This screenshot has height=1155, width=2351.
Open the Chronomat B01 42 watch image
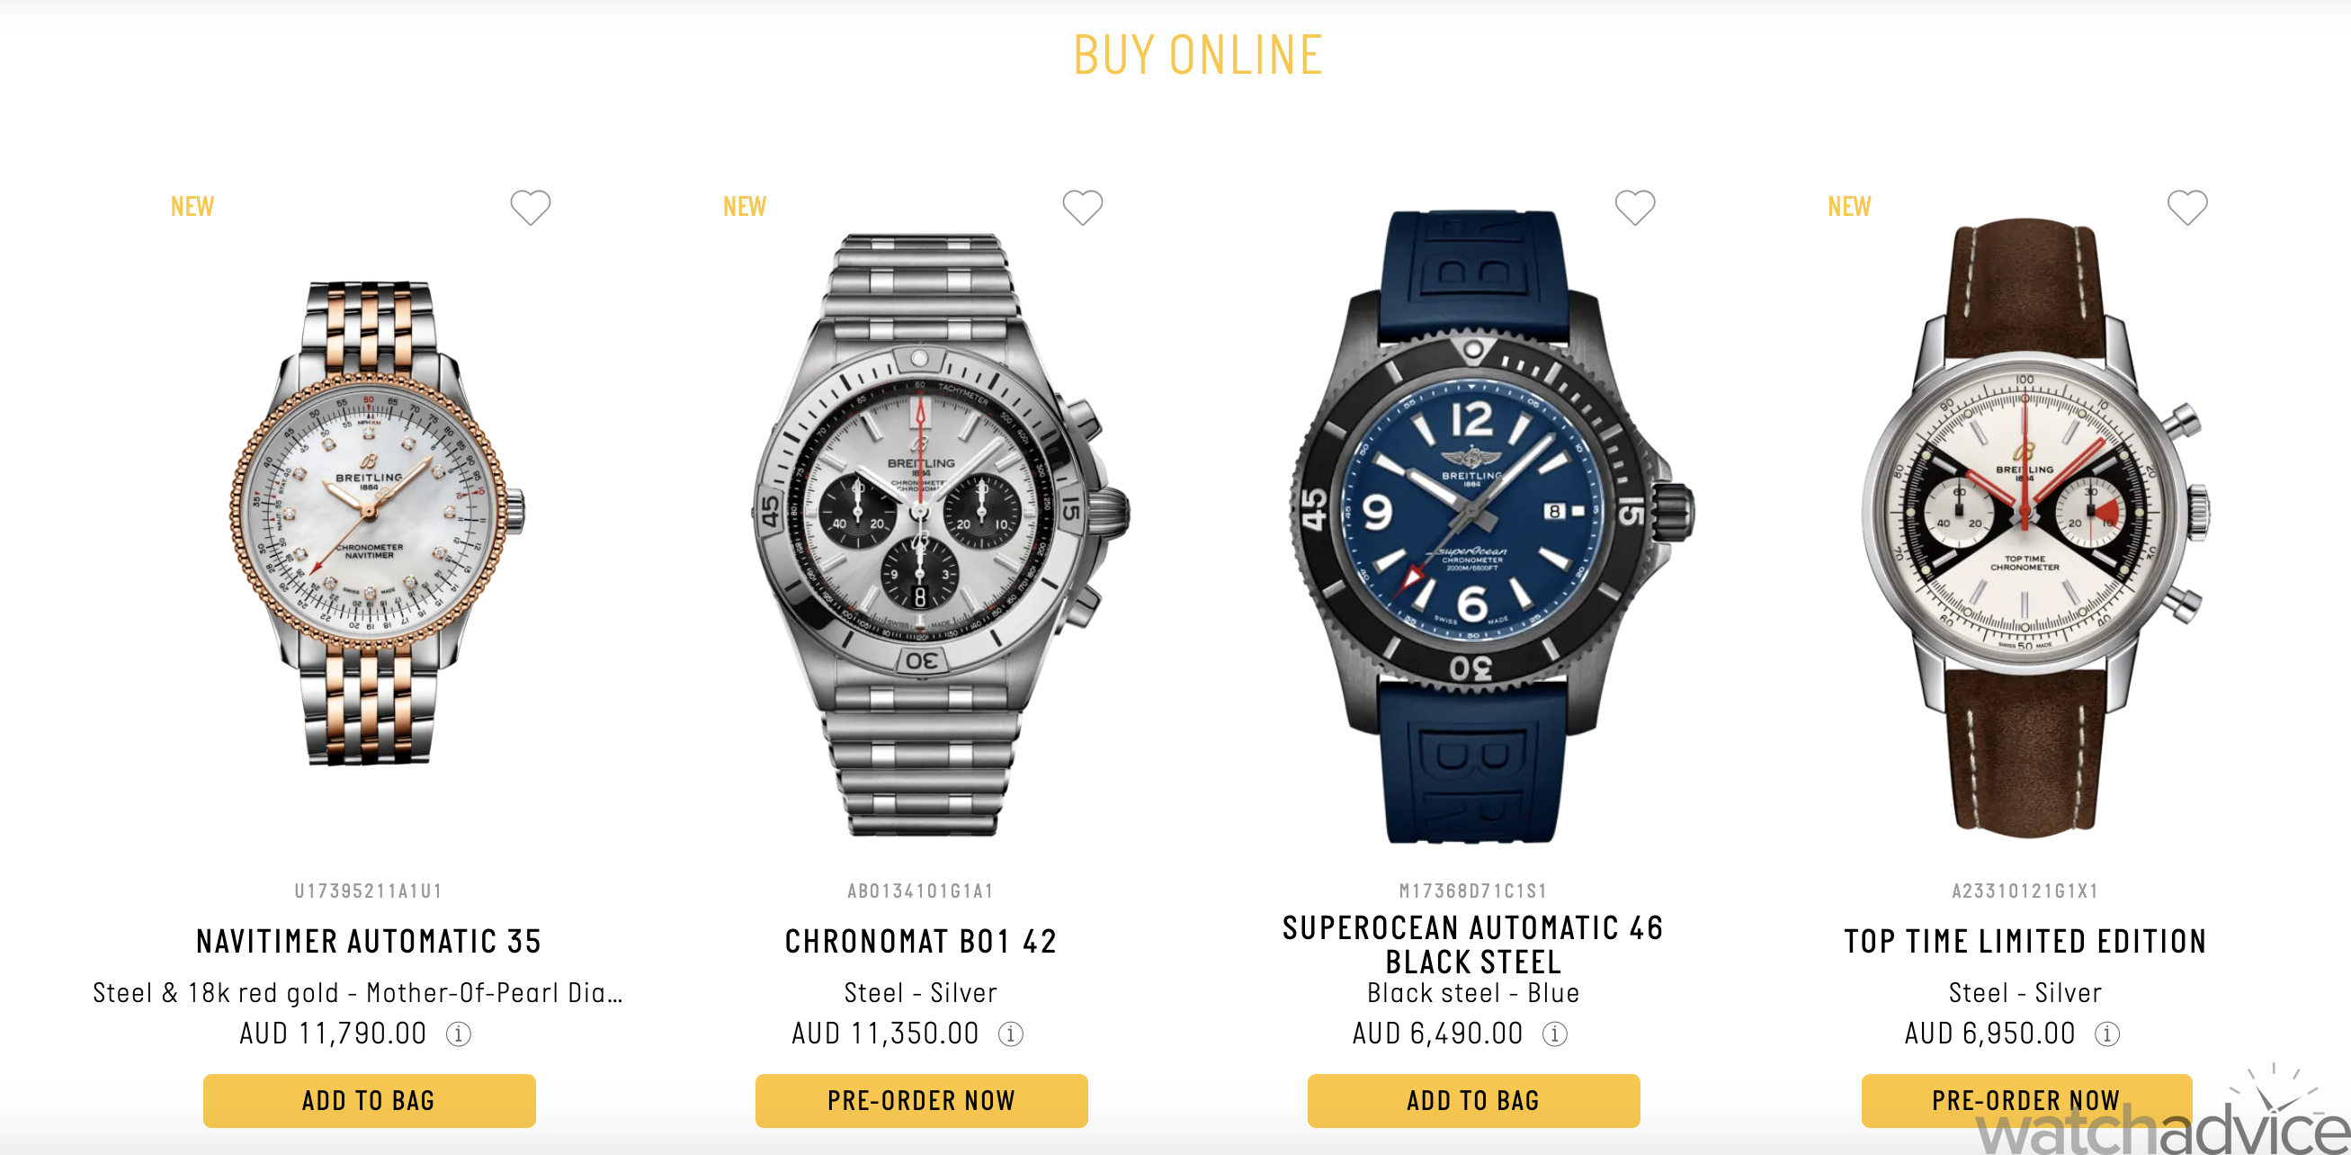(940, 534)
